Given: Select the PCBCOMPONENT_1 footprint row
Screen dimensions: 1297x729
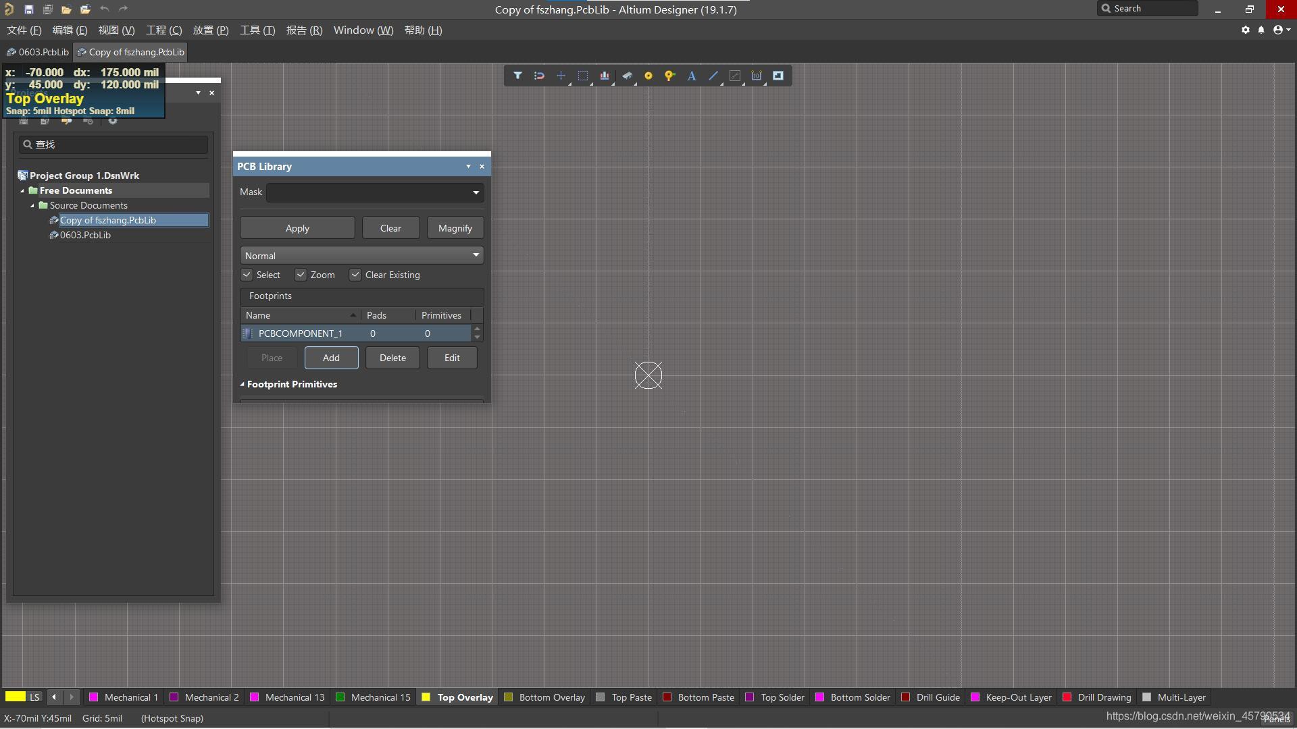Looking at the screenshot, I should coord(355,333).
